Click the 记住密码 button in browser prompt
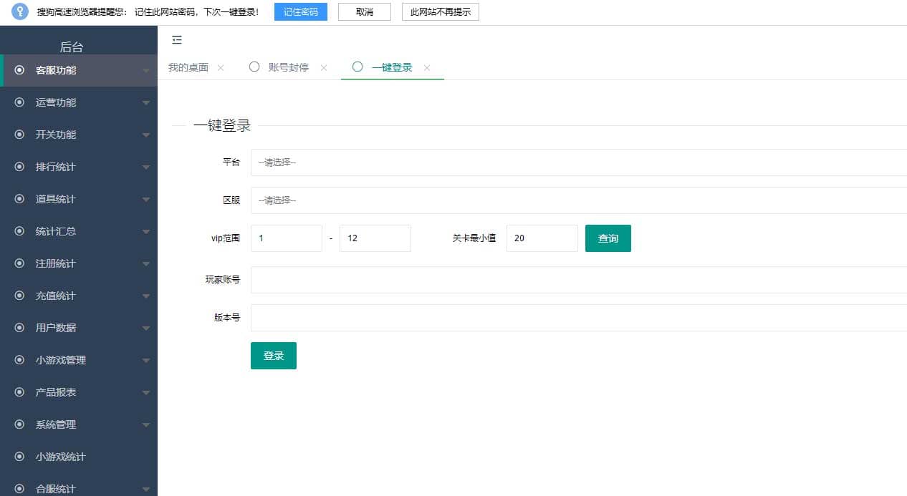This screenshot has width=907, height=496. click(300, 12)
